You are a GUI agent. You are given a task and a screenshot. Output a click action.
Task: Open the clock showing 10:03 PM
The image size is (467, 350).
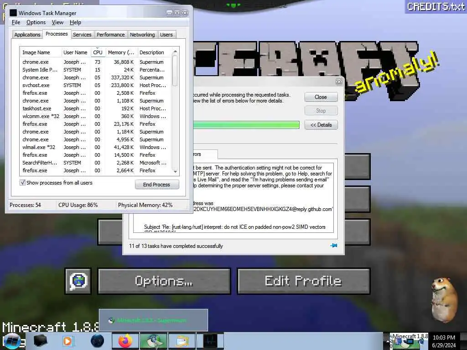[x=444, y=341]
